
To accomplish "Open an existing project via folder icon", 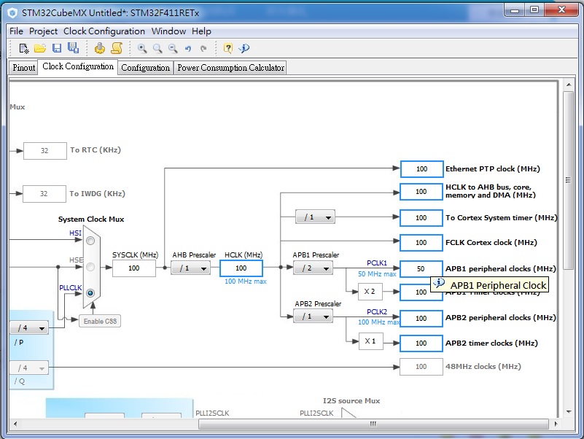I will click(x=40, y=48).
